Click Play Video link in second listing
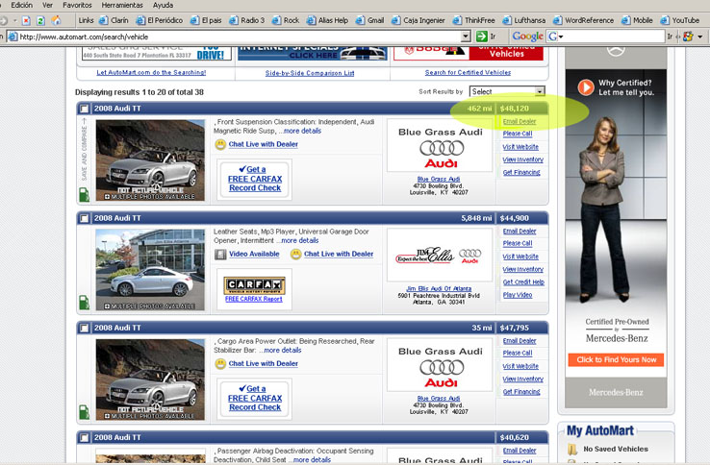 click(x=518, y=295)
